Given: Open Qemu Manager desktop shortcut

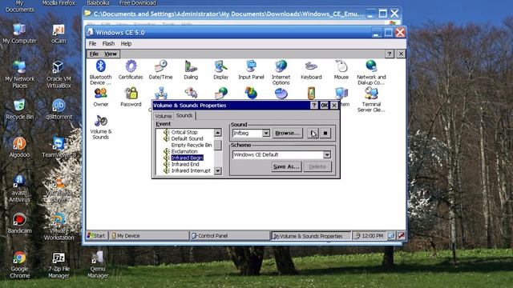Looking at the screenshot, I should tap(98, 265).
